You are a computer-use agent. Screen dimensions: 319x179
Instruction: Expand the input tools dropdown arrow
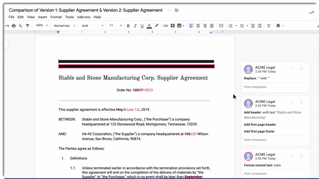[283, 26]
